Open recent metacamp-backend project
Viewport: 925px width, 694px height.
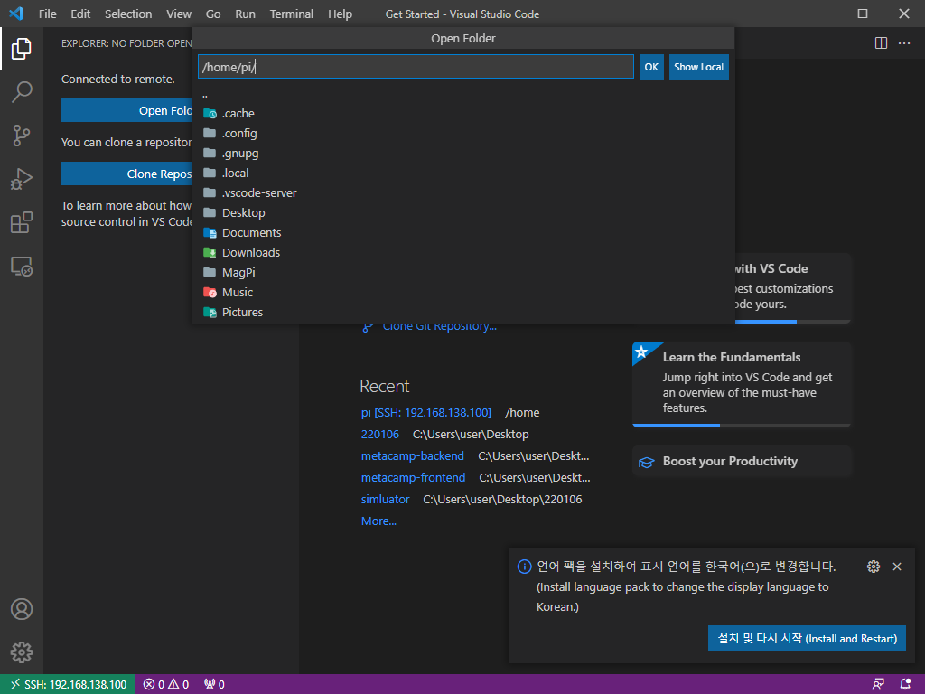tap(412, 456)
